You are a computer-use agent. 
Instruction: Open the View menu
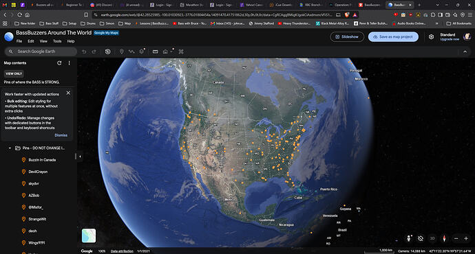click(43, 41)
